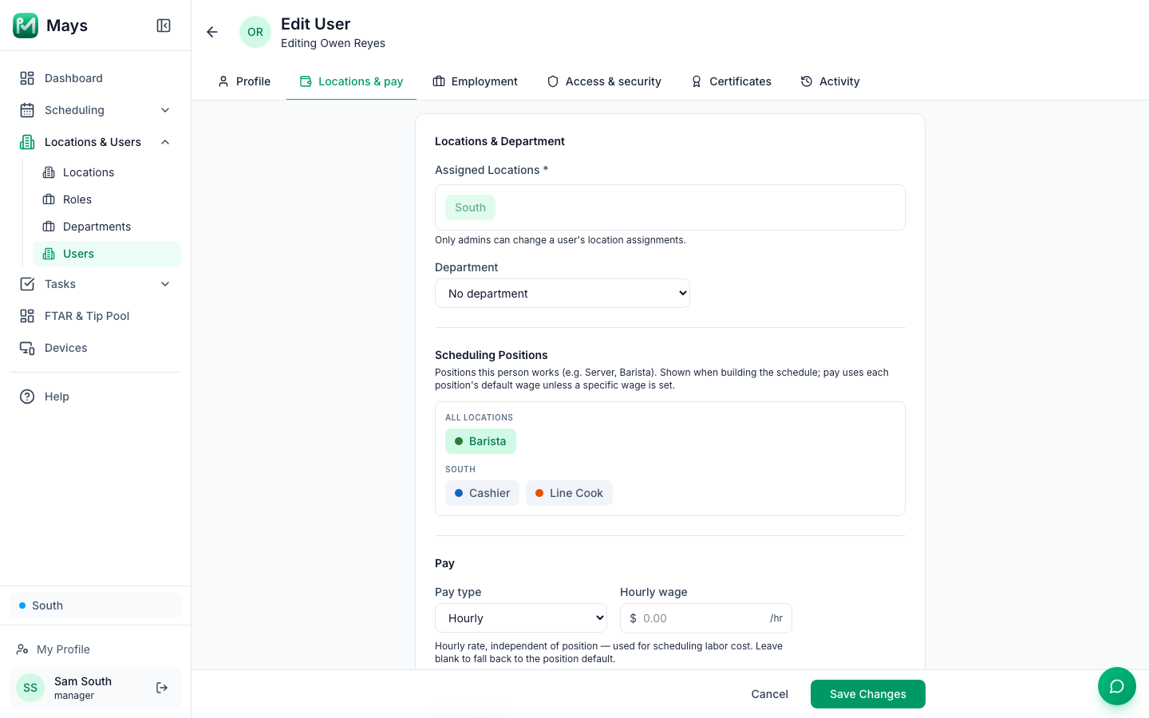Open the Certificates tab
Screen dimensions: 1149x718
point(731,81)
